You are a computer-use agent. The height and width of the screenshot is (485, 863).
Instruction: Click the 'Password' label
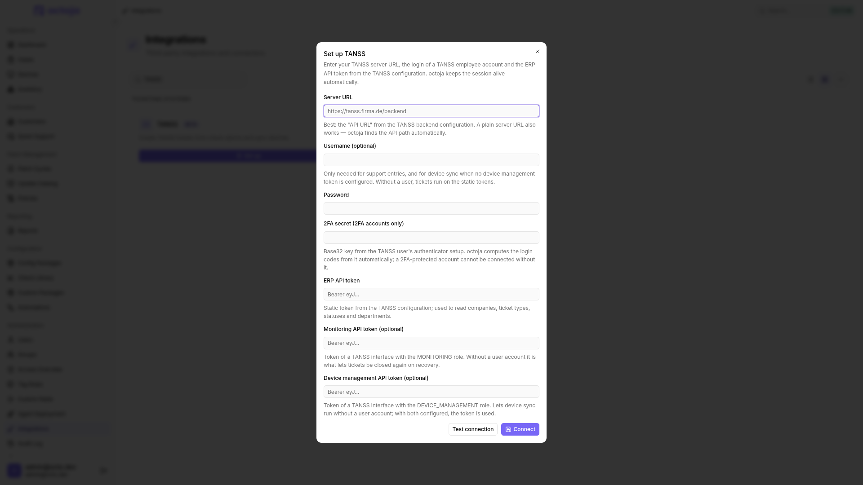[x=336, y=195]
